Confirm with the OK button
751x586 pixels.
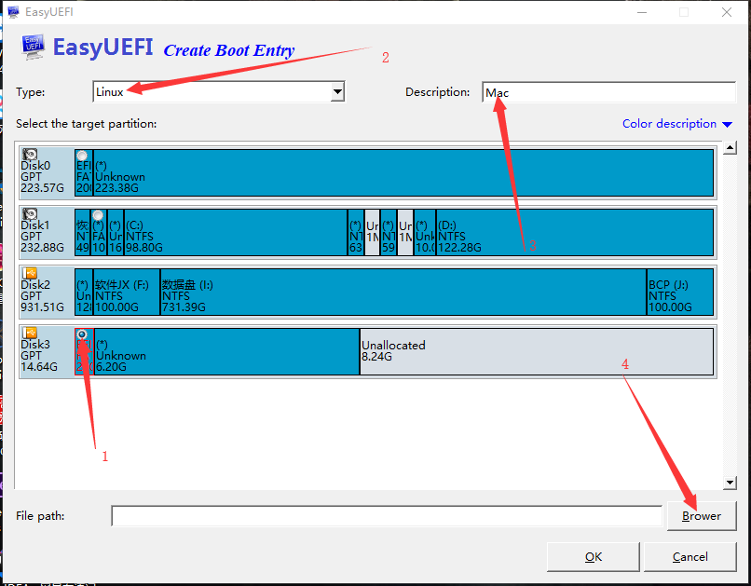click(x=594, y=557)
